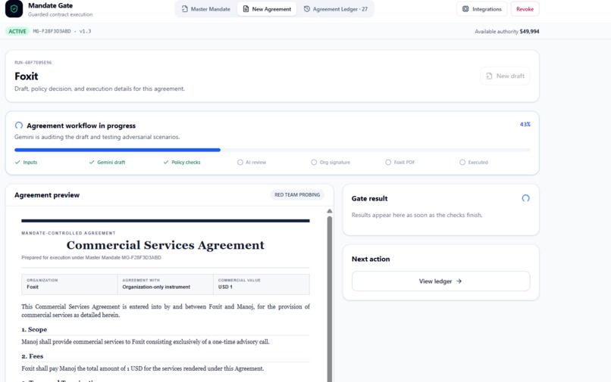The height and width of the screenshot is (382, 611).
Task: Click the ACTIVE status badge
Action: 17,32
